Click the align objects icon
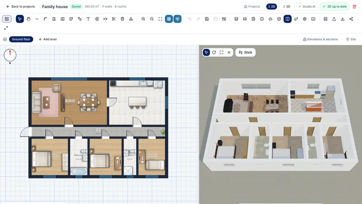Image resolution: width=362 pixels, height=204 pixels. (97, 19)
